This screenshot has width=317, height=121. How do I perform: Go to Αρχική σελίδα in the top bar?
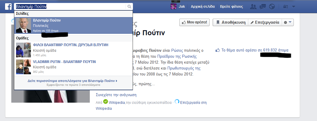(203, 7)
